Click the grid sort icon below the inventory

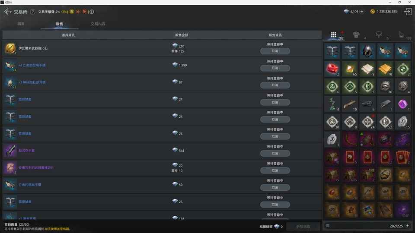tap(328, 226)
